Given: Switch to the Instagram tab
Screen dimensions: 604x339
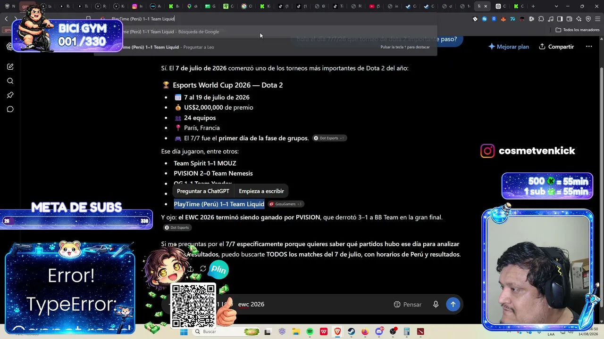Looking at the screenshot, I should [137, 6].
